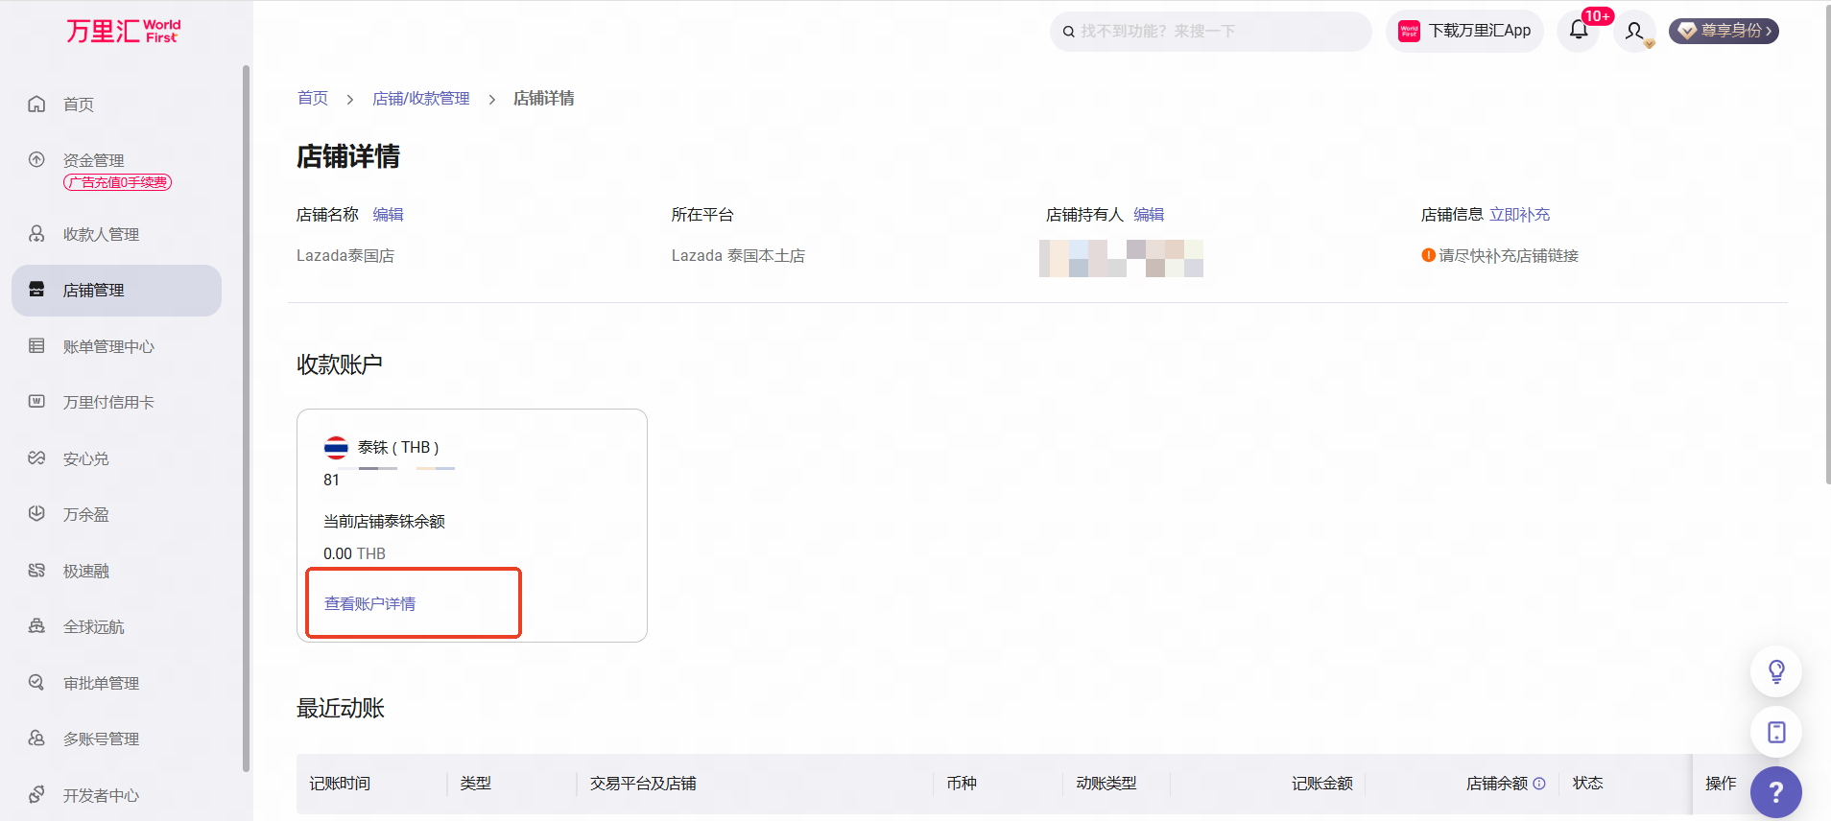Open 资金管理 in the sidebar
This screenshot has height=821, width=1831.
point(93,160)
